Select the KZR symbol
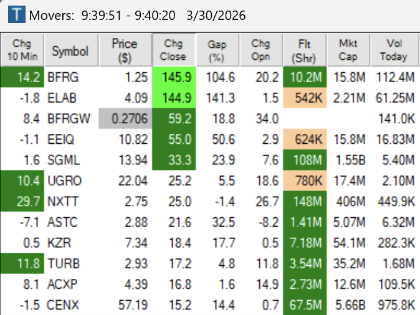This screenshot has width=420, height=315. coord(59,243)
